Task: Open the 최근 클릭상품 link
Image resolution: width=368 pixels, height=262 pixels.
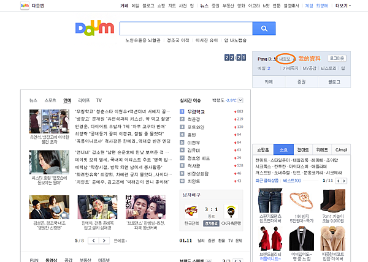Action: click(x=267, y=181)
